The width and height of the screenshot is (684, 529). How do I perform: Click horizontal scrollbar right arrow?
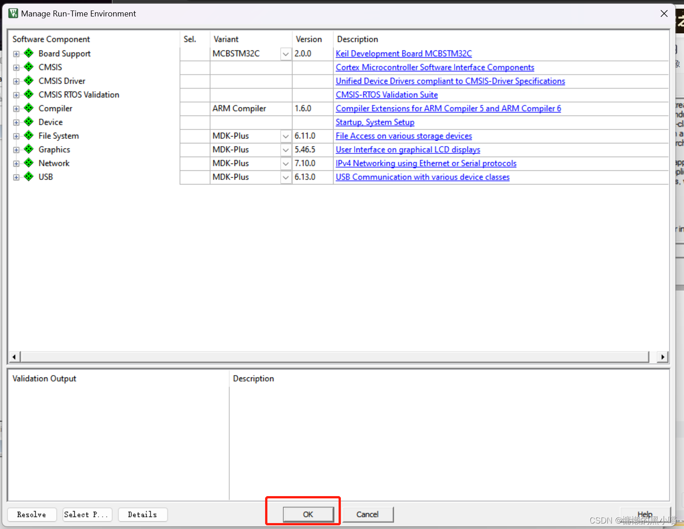[663, 357]
